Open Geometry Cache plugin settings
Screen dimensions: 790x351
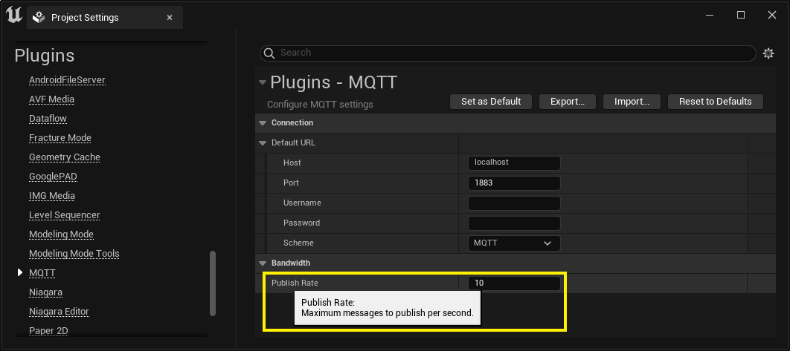coord(65,157)
